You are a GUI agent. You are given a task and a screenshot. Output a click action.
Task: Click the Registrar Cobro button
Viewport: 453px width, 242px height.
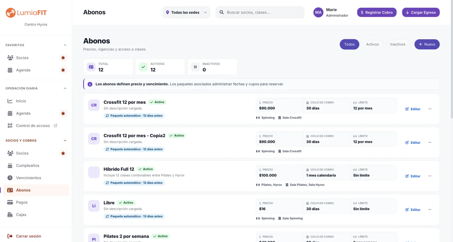(377, 12)
